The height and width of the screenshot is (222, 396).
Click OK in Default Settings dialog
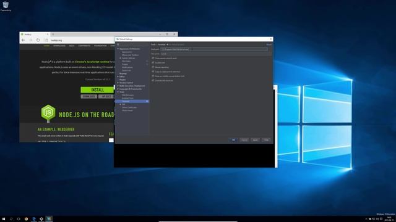(233, 140)
